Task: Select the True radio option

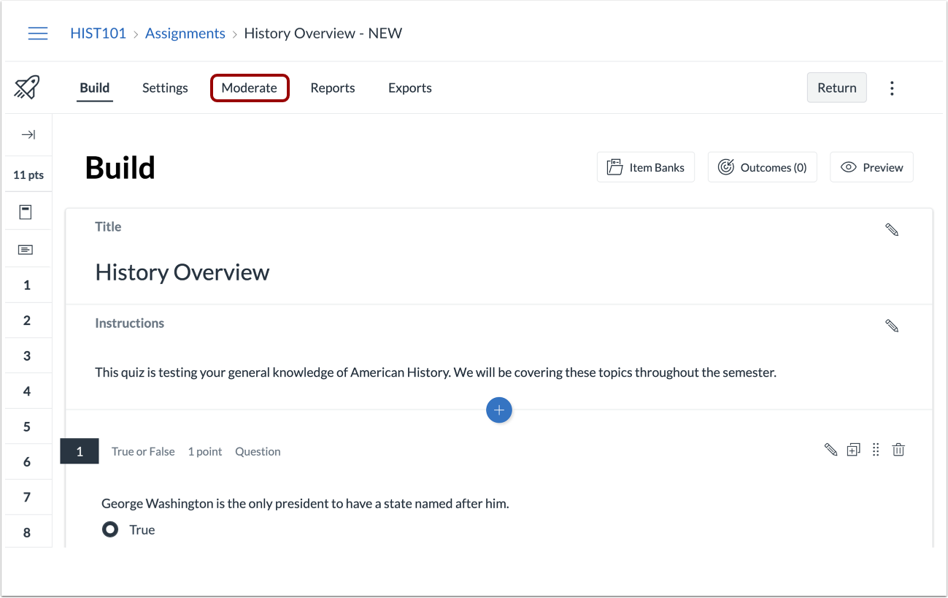Action: click(110, 529)
